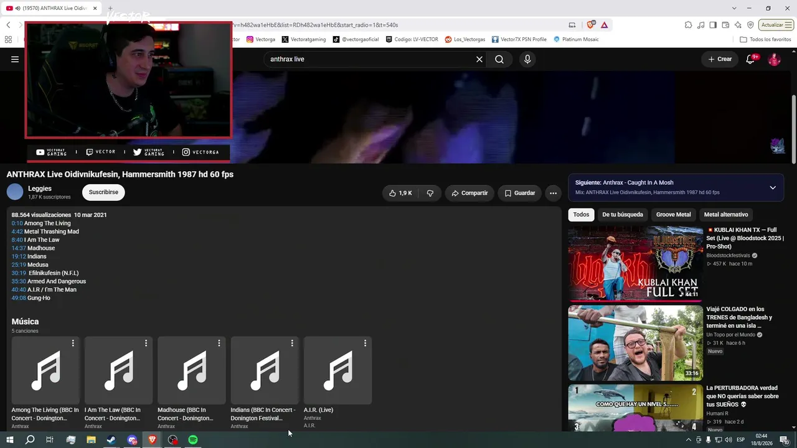
Task: Open the 'Todos los favoritos' bookmarks folder
Action: [765, 39]
